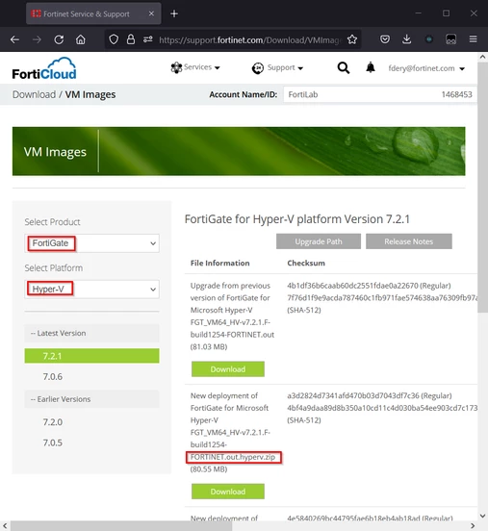Click the search magnifier icon
This screenshot has width=488, height=531.
pyautogui.click(x=344, y=67)
